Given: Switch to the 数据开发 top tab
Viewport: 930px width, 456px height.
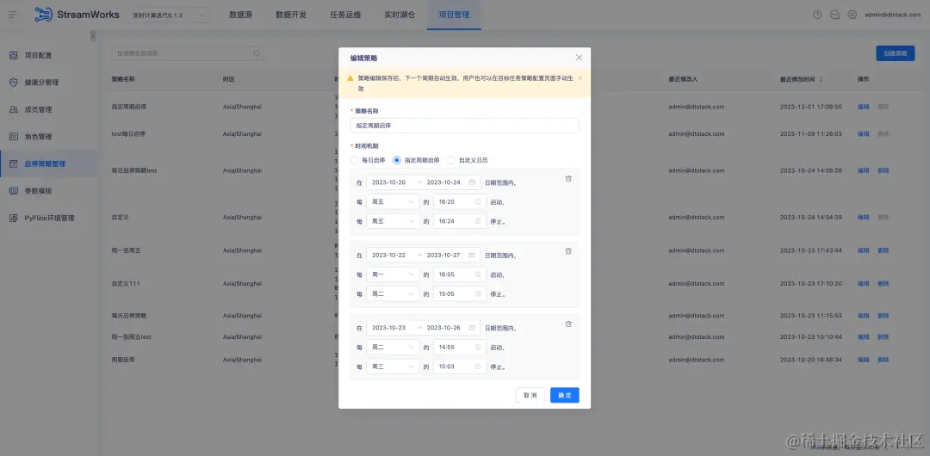Looking at the screenshot, I should point(291,15).
